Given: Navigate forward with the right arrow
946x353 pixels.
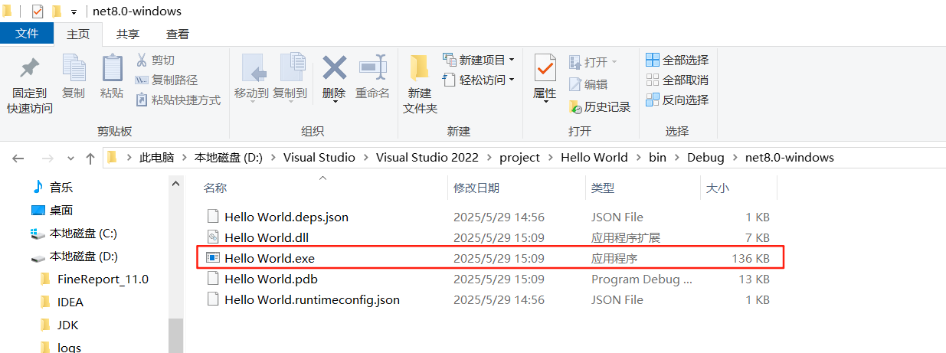Looking at the screenshot, I should [x=47, y=158].
